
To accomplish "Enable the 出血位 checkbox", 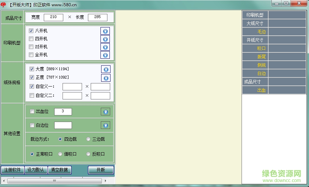I will pyautogui.click(x=32, y=112).
